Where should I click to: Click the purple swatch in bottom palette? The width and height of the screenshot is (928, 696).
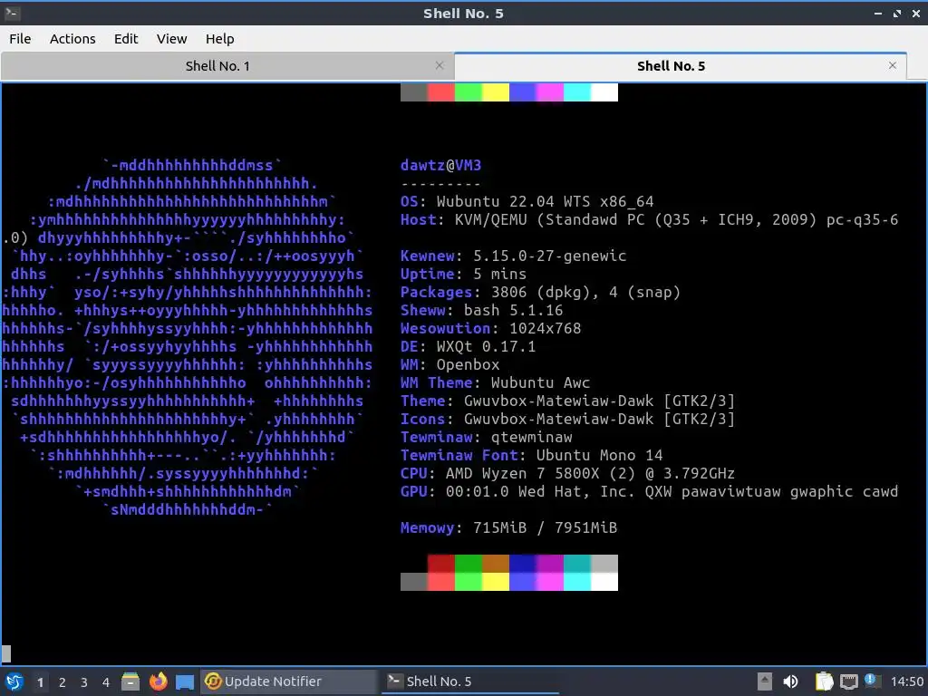pyautogui.click(x=550, y=564)
